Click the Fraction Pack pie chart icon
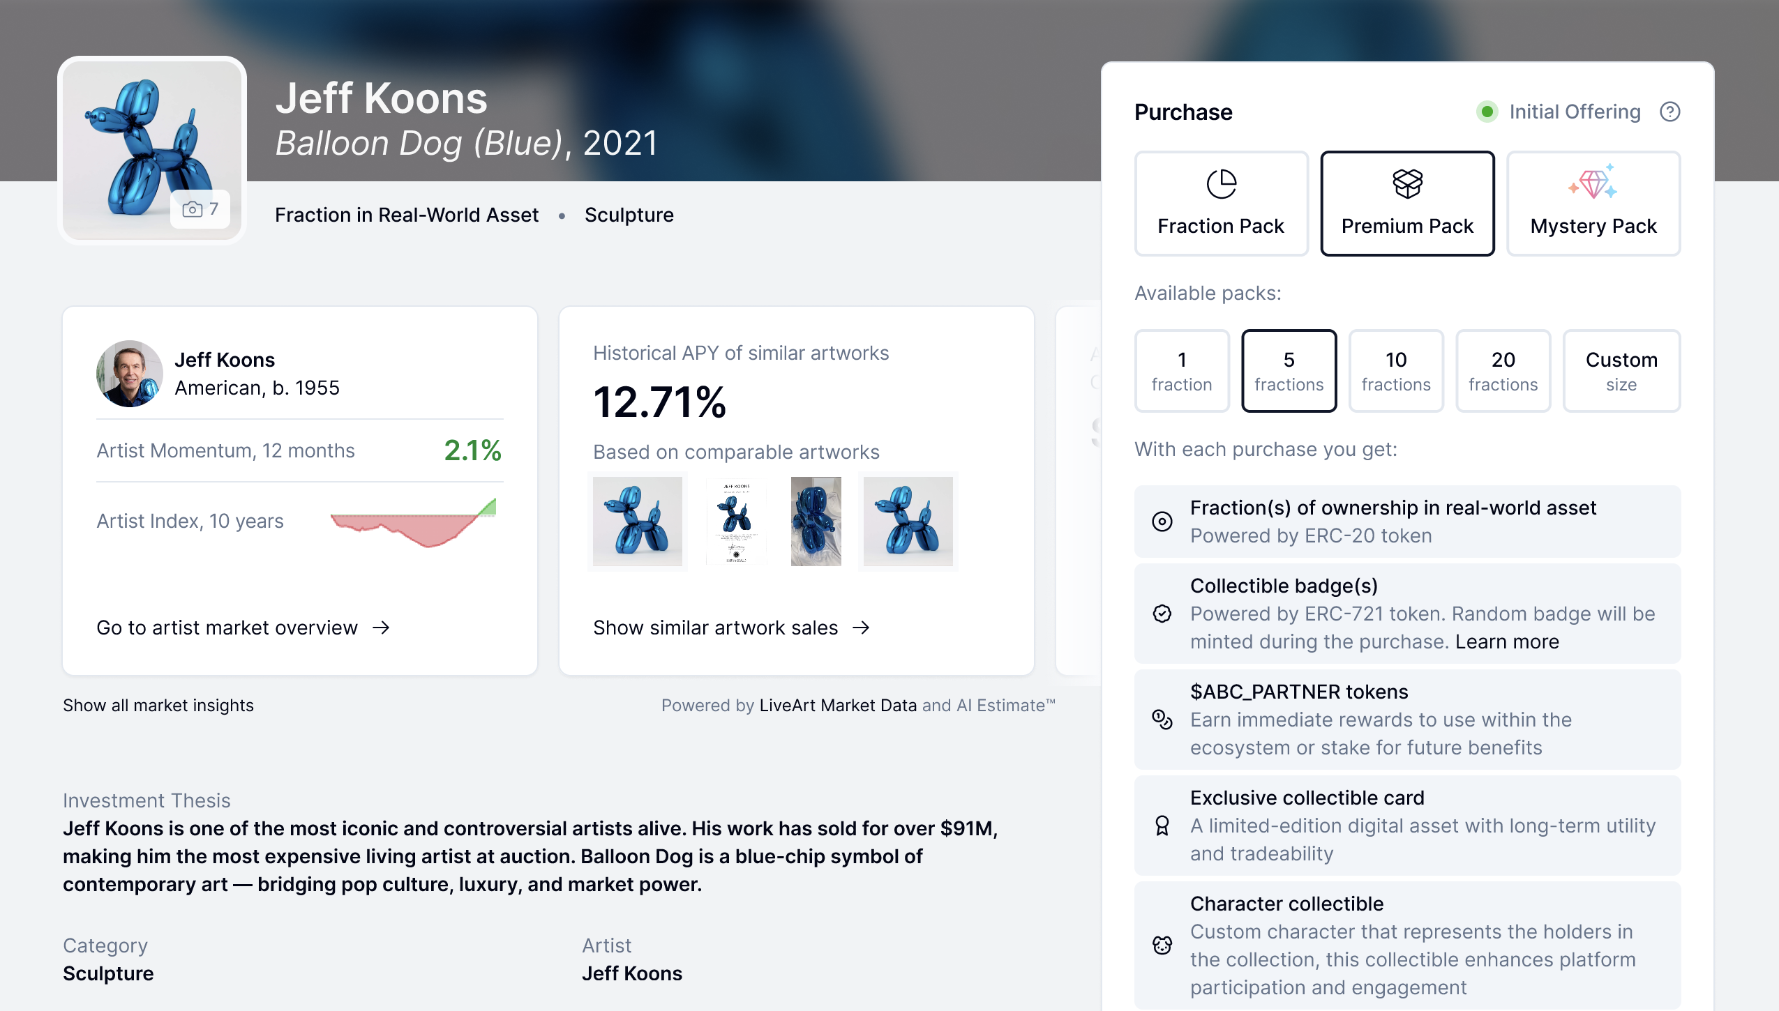Screen dimensions: 1779x1011 pos(1221,184)
